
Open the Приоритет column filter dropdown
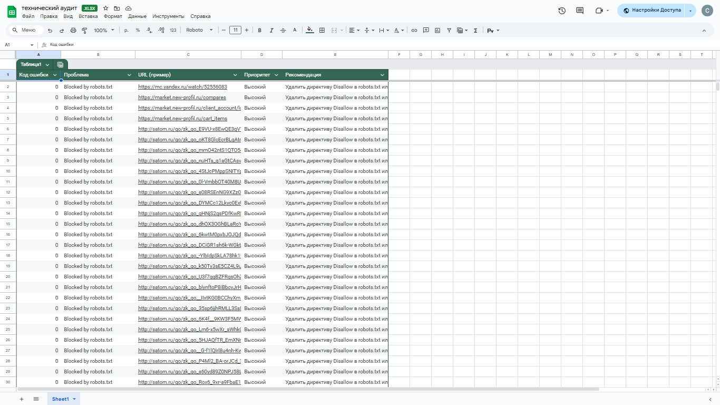(276, 75)
